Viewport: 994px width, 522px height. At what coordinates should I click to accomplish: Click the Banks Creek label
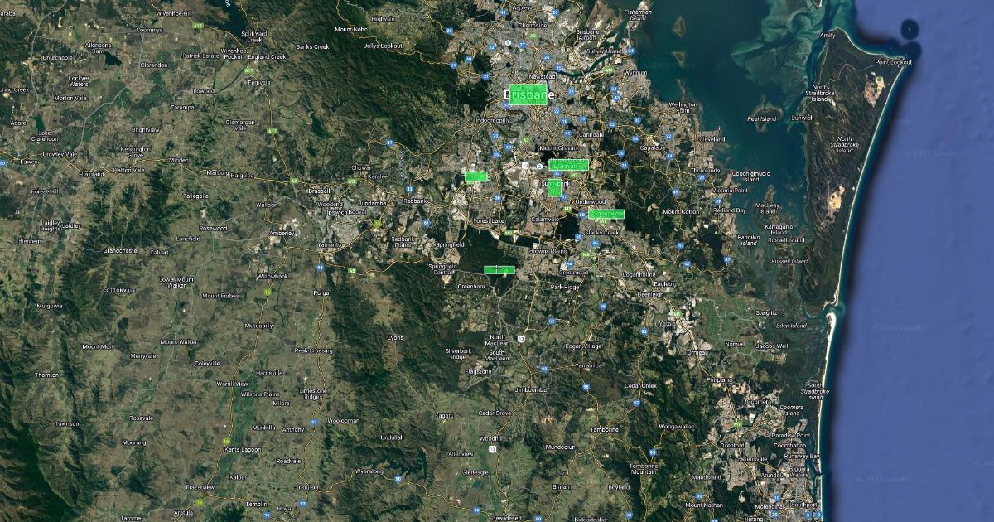coord(312,46)
